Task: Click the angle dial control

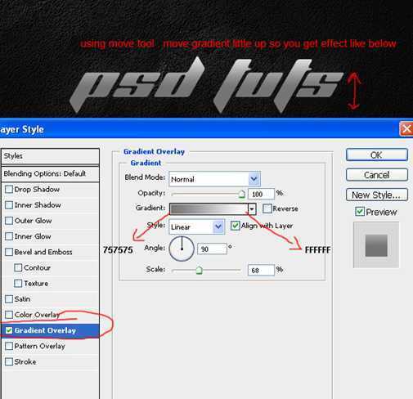Action: [182, 249]
